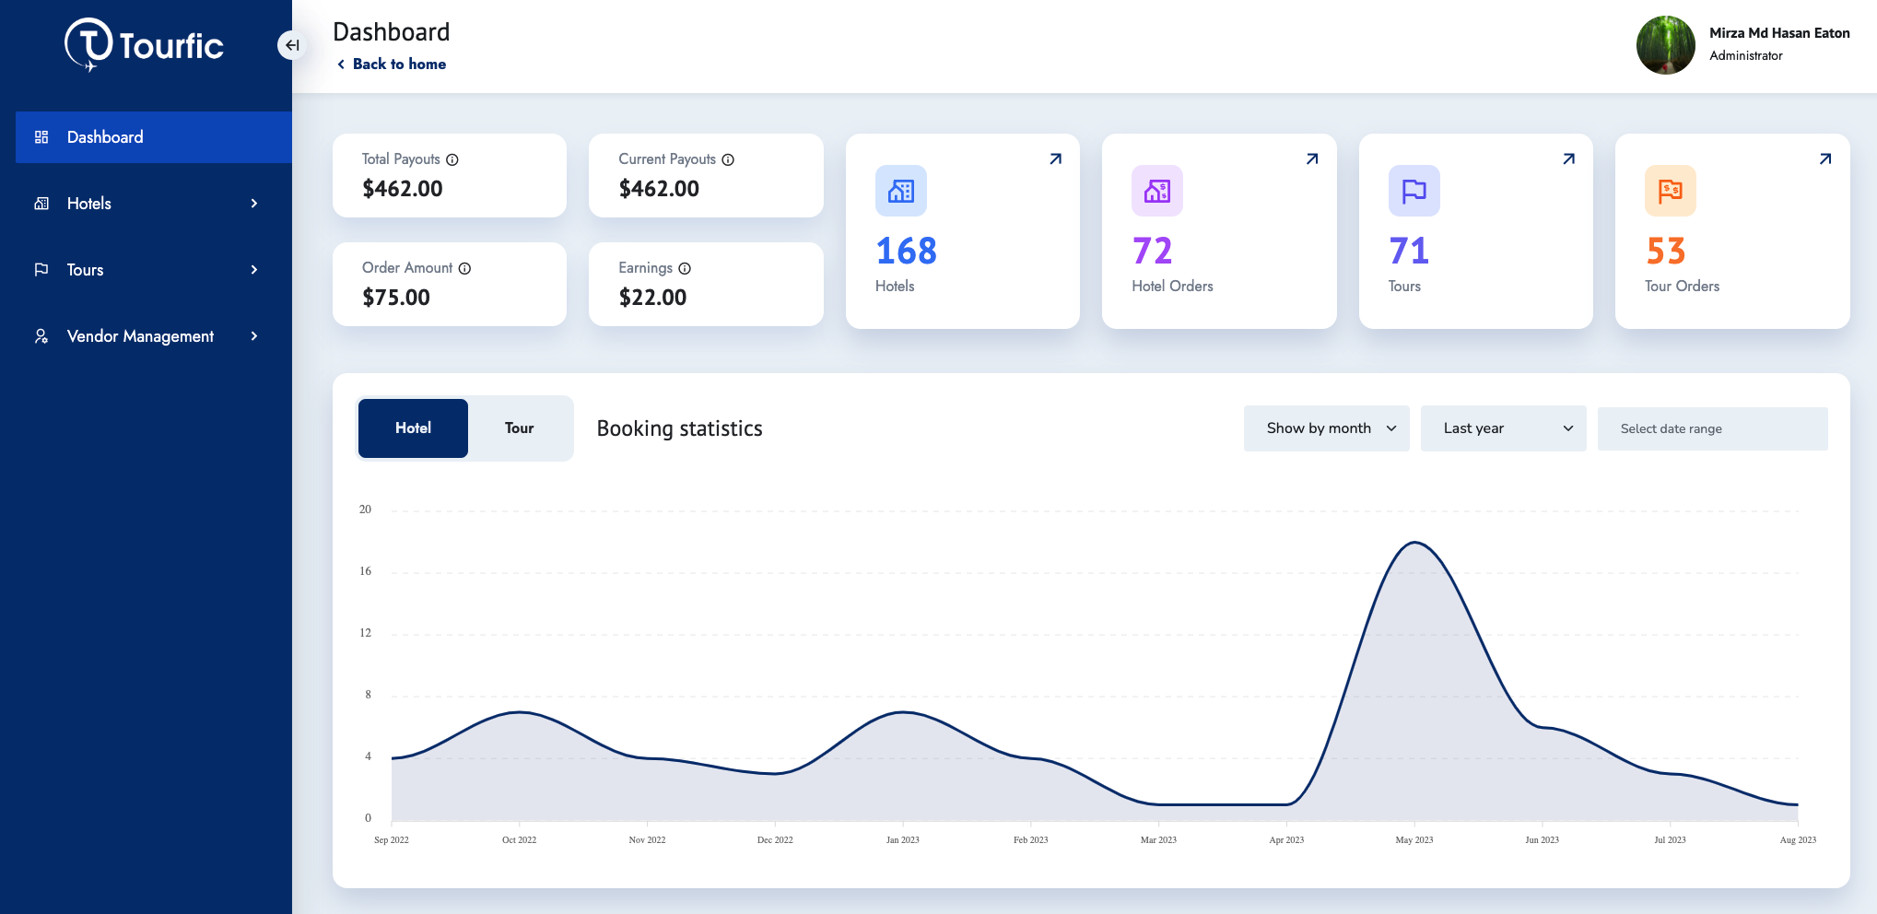Select the Hotel statistics toggle

pos(412,428)
